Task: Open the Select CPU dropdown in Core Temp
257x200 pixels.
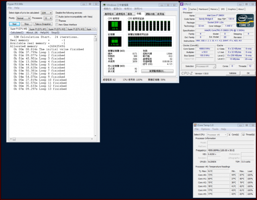Action: coord(217,135)
